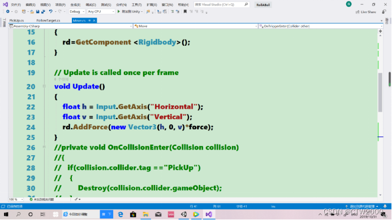Collapse the comment block at line 26

pyautogui.click(x=44, y=147)
